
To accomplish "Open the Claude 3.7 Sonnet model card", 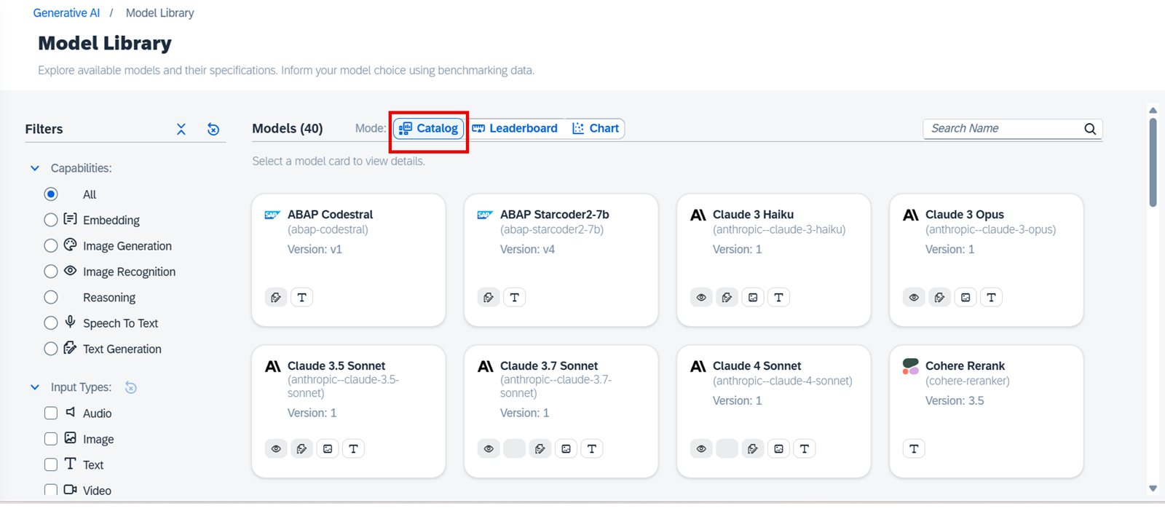I will click(x=561, y=411).
